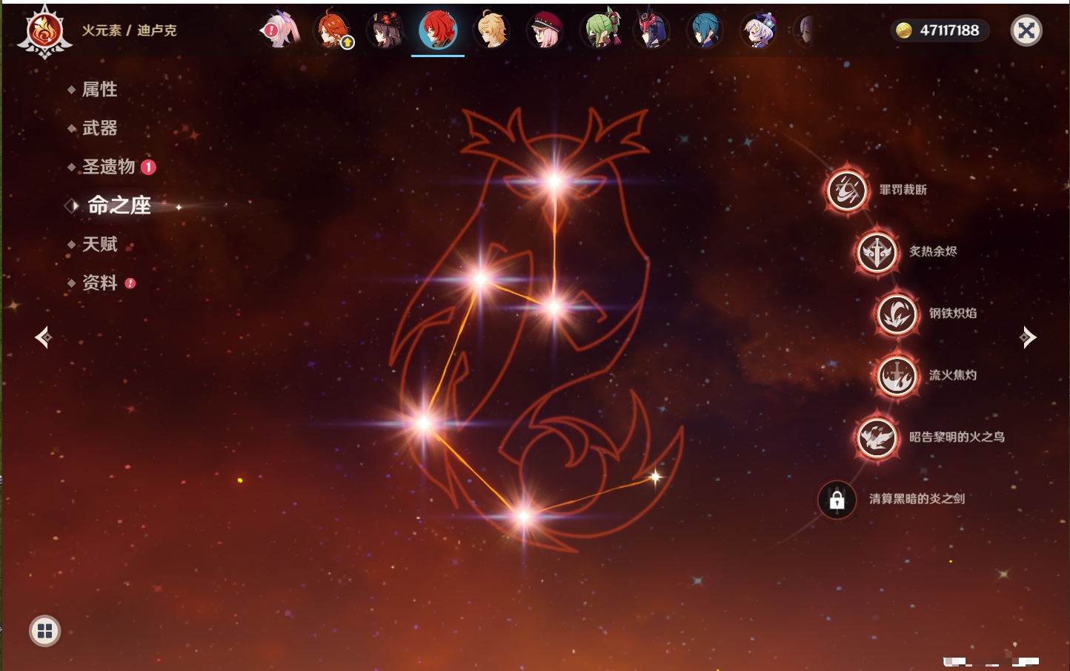The width and height of the screenshot is (1070, 671).
Task: Click the 钢铁炽焰 label text
Action: [953, 313]
